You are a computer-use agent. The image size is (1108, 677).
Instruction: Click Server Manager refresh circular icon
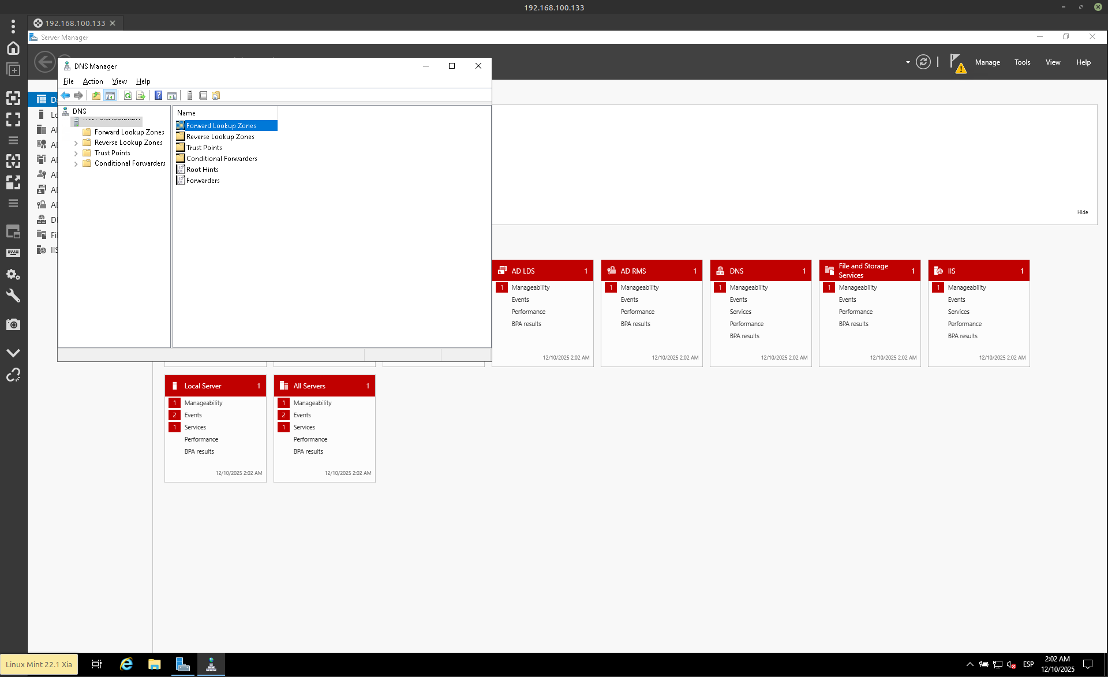pos(923,62)
